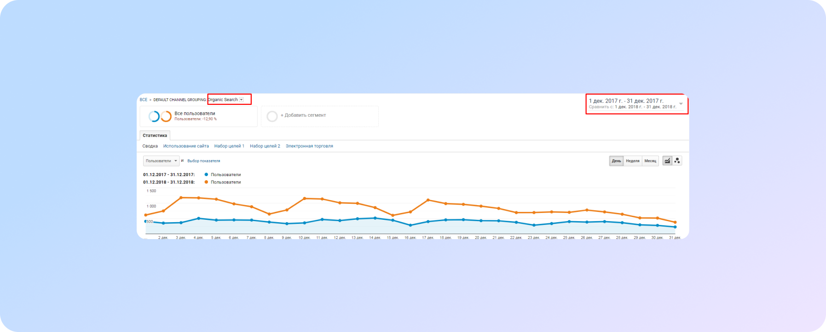Open Набор целей 2 sub-tab
The width and height of the screenshot is (826, 332).
[265, 146]
